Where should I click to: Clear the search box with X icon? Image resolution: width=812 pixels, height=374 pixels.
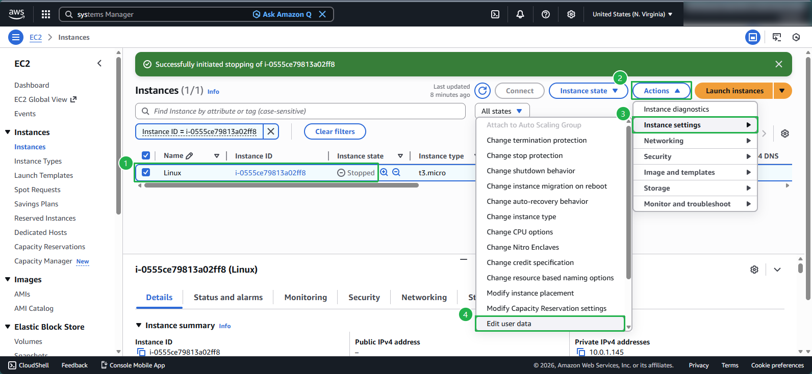tap(322, 14)
